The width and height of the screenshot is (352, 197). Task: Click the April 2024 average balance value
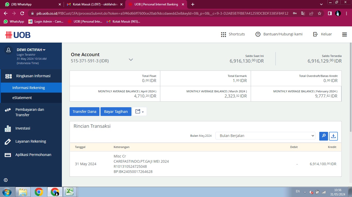pyautogui.click(x=145, y=96)
